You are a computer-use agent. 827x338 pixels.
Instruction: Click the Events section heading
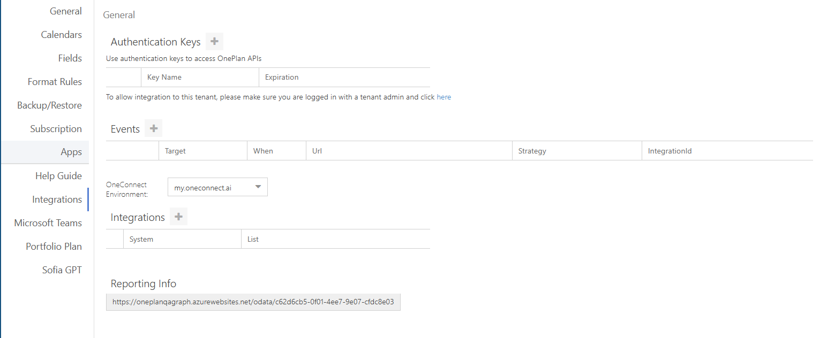[x=125, y=129]
